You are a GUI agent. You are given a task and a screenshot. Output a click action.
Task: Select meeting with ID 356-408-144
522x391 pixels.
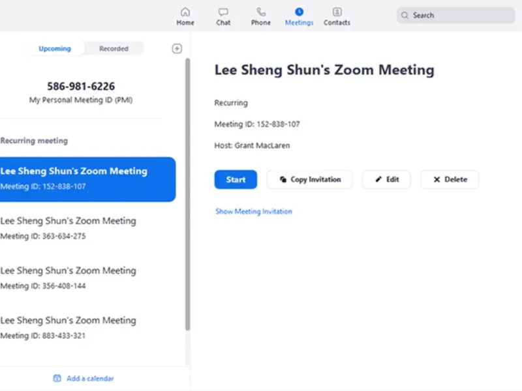(88, 278)
